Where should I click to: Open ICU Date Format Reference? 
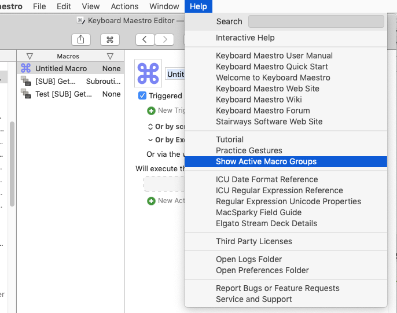click(286, 180)
